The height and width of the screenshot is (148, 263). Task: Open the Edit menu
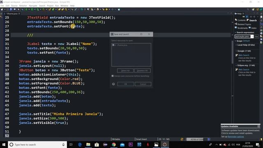(x=7, y=6)
